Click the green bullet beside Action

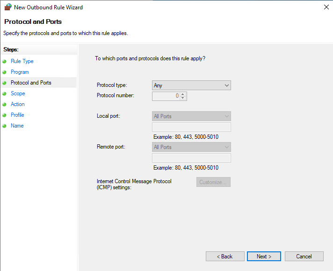(5, 104)
